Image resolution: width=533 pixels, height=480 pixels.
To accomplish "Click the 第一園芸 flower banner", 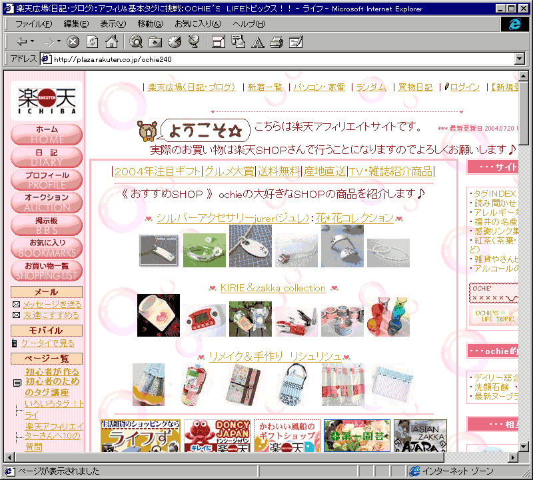I will pos(357,436).
